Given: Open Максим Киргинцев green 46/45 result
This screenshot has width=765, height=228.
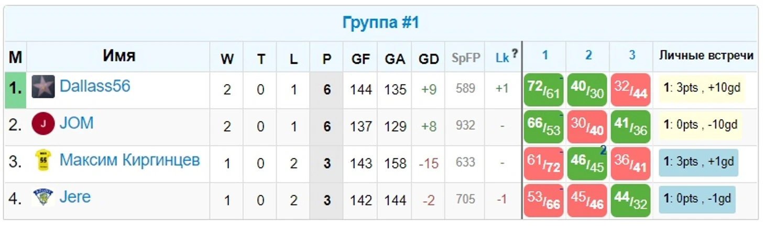Looking at the screenshot, I should [587, 164].
